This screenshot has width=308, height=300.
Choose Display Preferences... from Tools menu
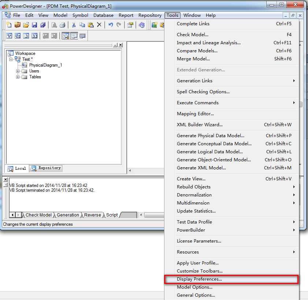(231, 279)
